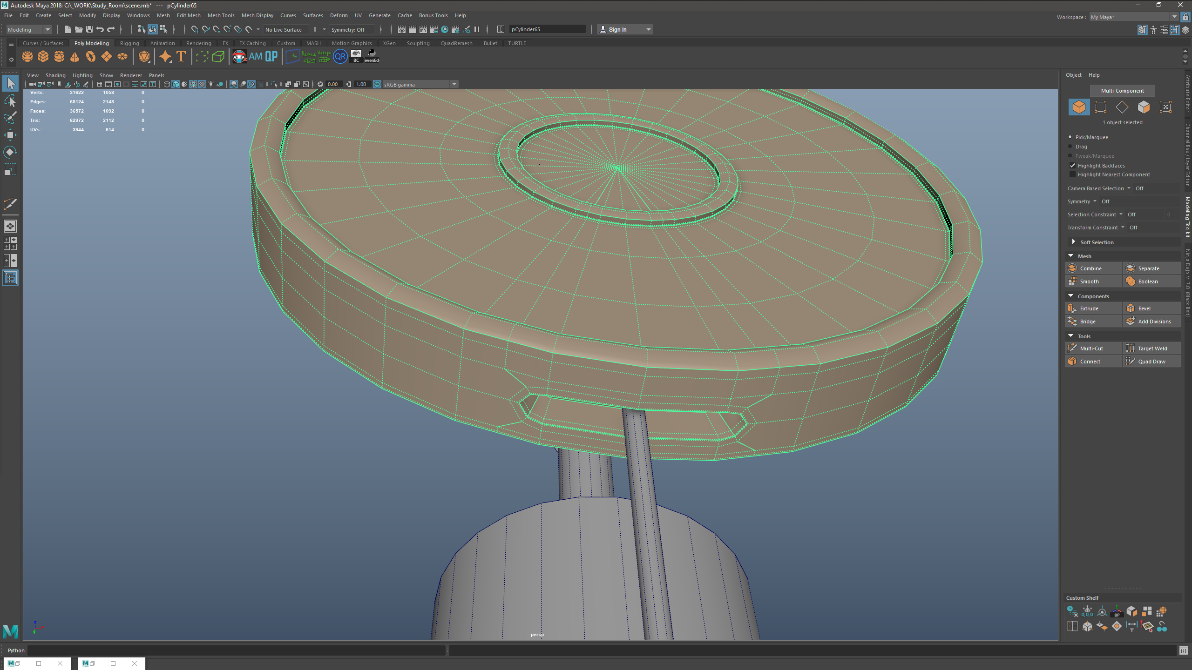Viewport: 1192px width, 670px height.
Task: Click the Bevel button
Action: (x=1152, y=308)
